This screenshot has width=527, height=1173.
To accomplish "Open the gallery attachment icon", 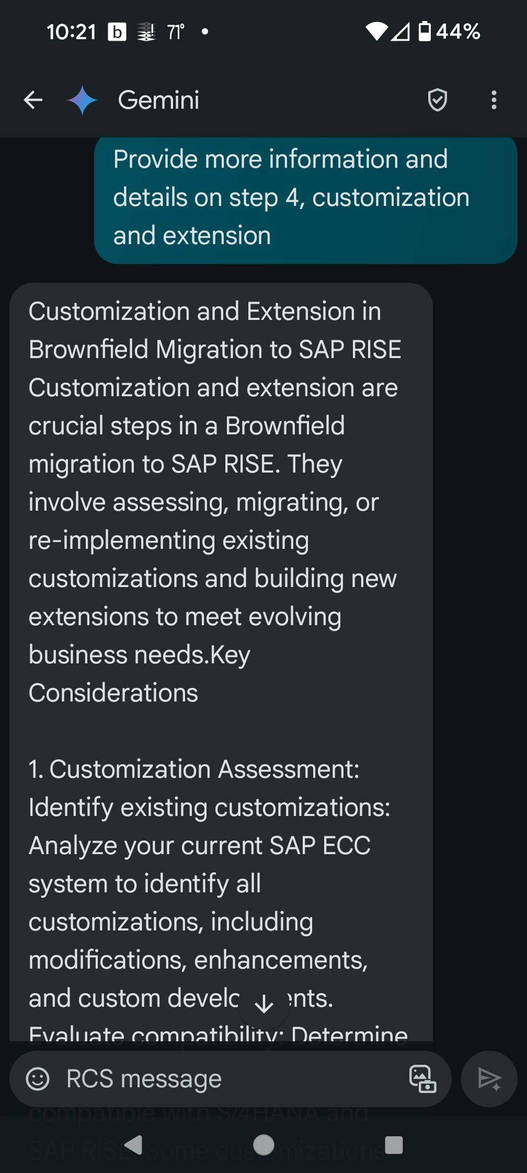I will (x=422, y=1079).
